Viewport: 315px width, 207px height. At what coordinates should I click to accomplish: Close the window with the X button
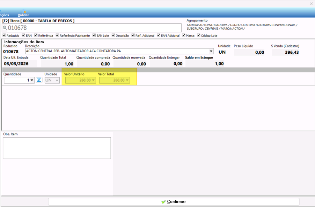311,4
